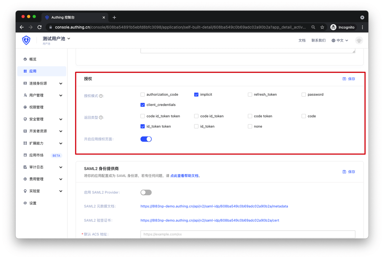Enable the SAML2 Provider toggle
Image resolution: width=384 pixels, height=259 pixels.
pyautogui.click(x=146, y=193)
